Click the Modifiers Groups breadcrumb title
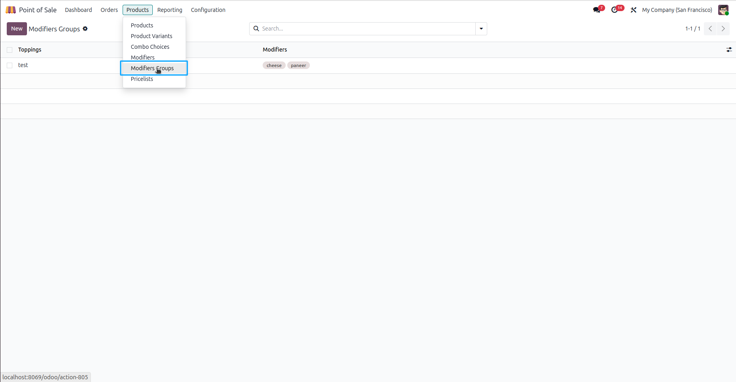736x382 pixels. tap(54, 29)
